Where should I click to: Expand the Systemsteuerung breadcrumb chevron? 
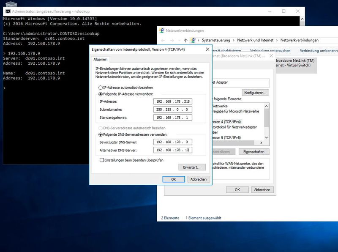[234, 39]
